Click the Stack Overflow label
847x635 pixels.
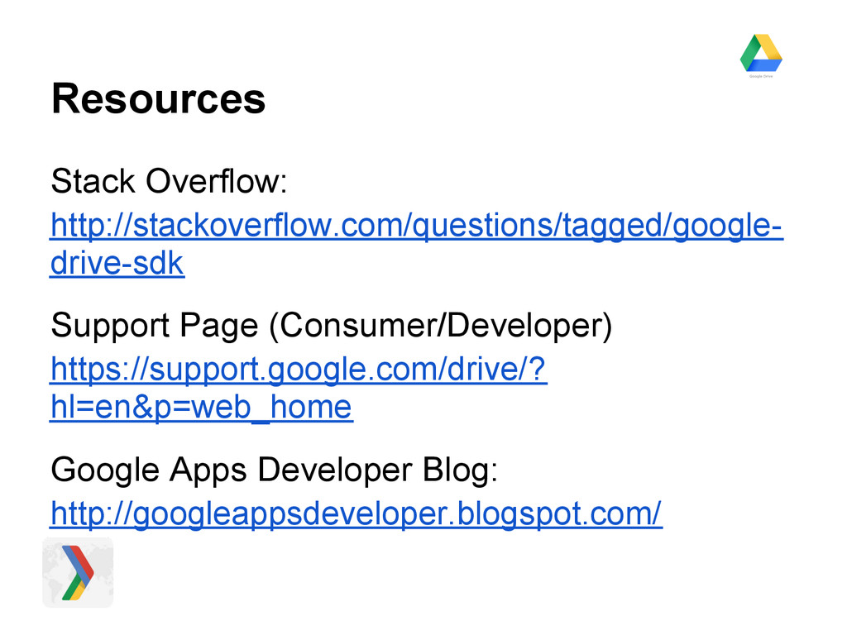(x=170, y=181)
